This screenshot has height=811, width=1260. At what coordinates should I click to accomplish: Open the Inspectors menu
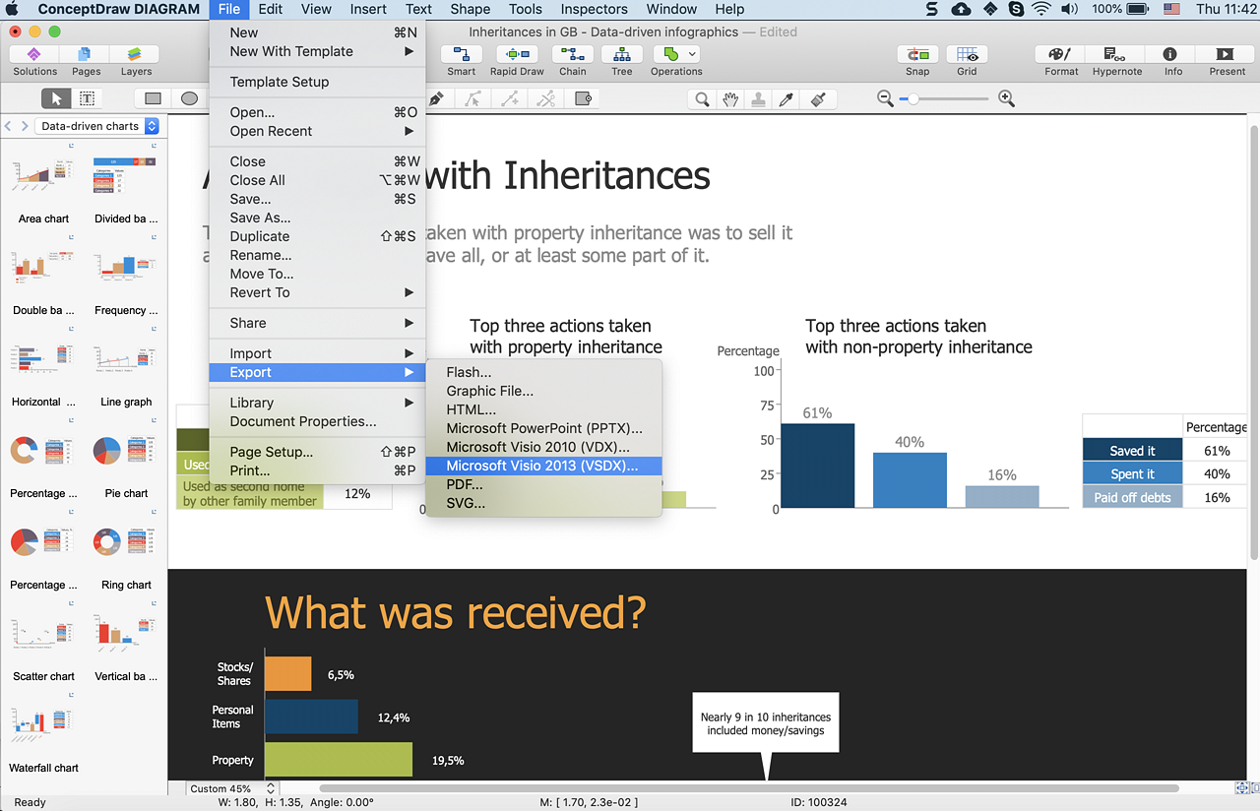click(594, 9)
